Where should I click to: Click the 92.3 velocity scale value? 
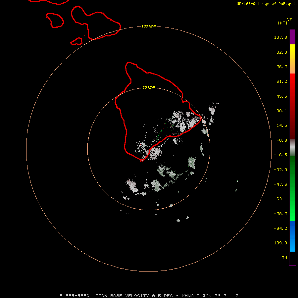(x=282, y=52)
